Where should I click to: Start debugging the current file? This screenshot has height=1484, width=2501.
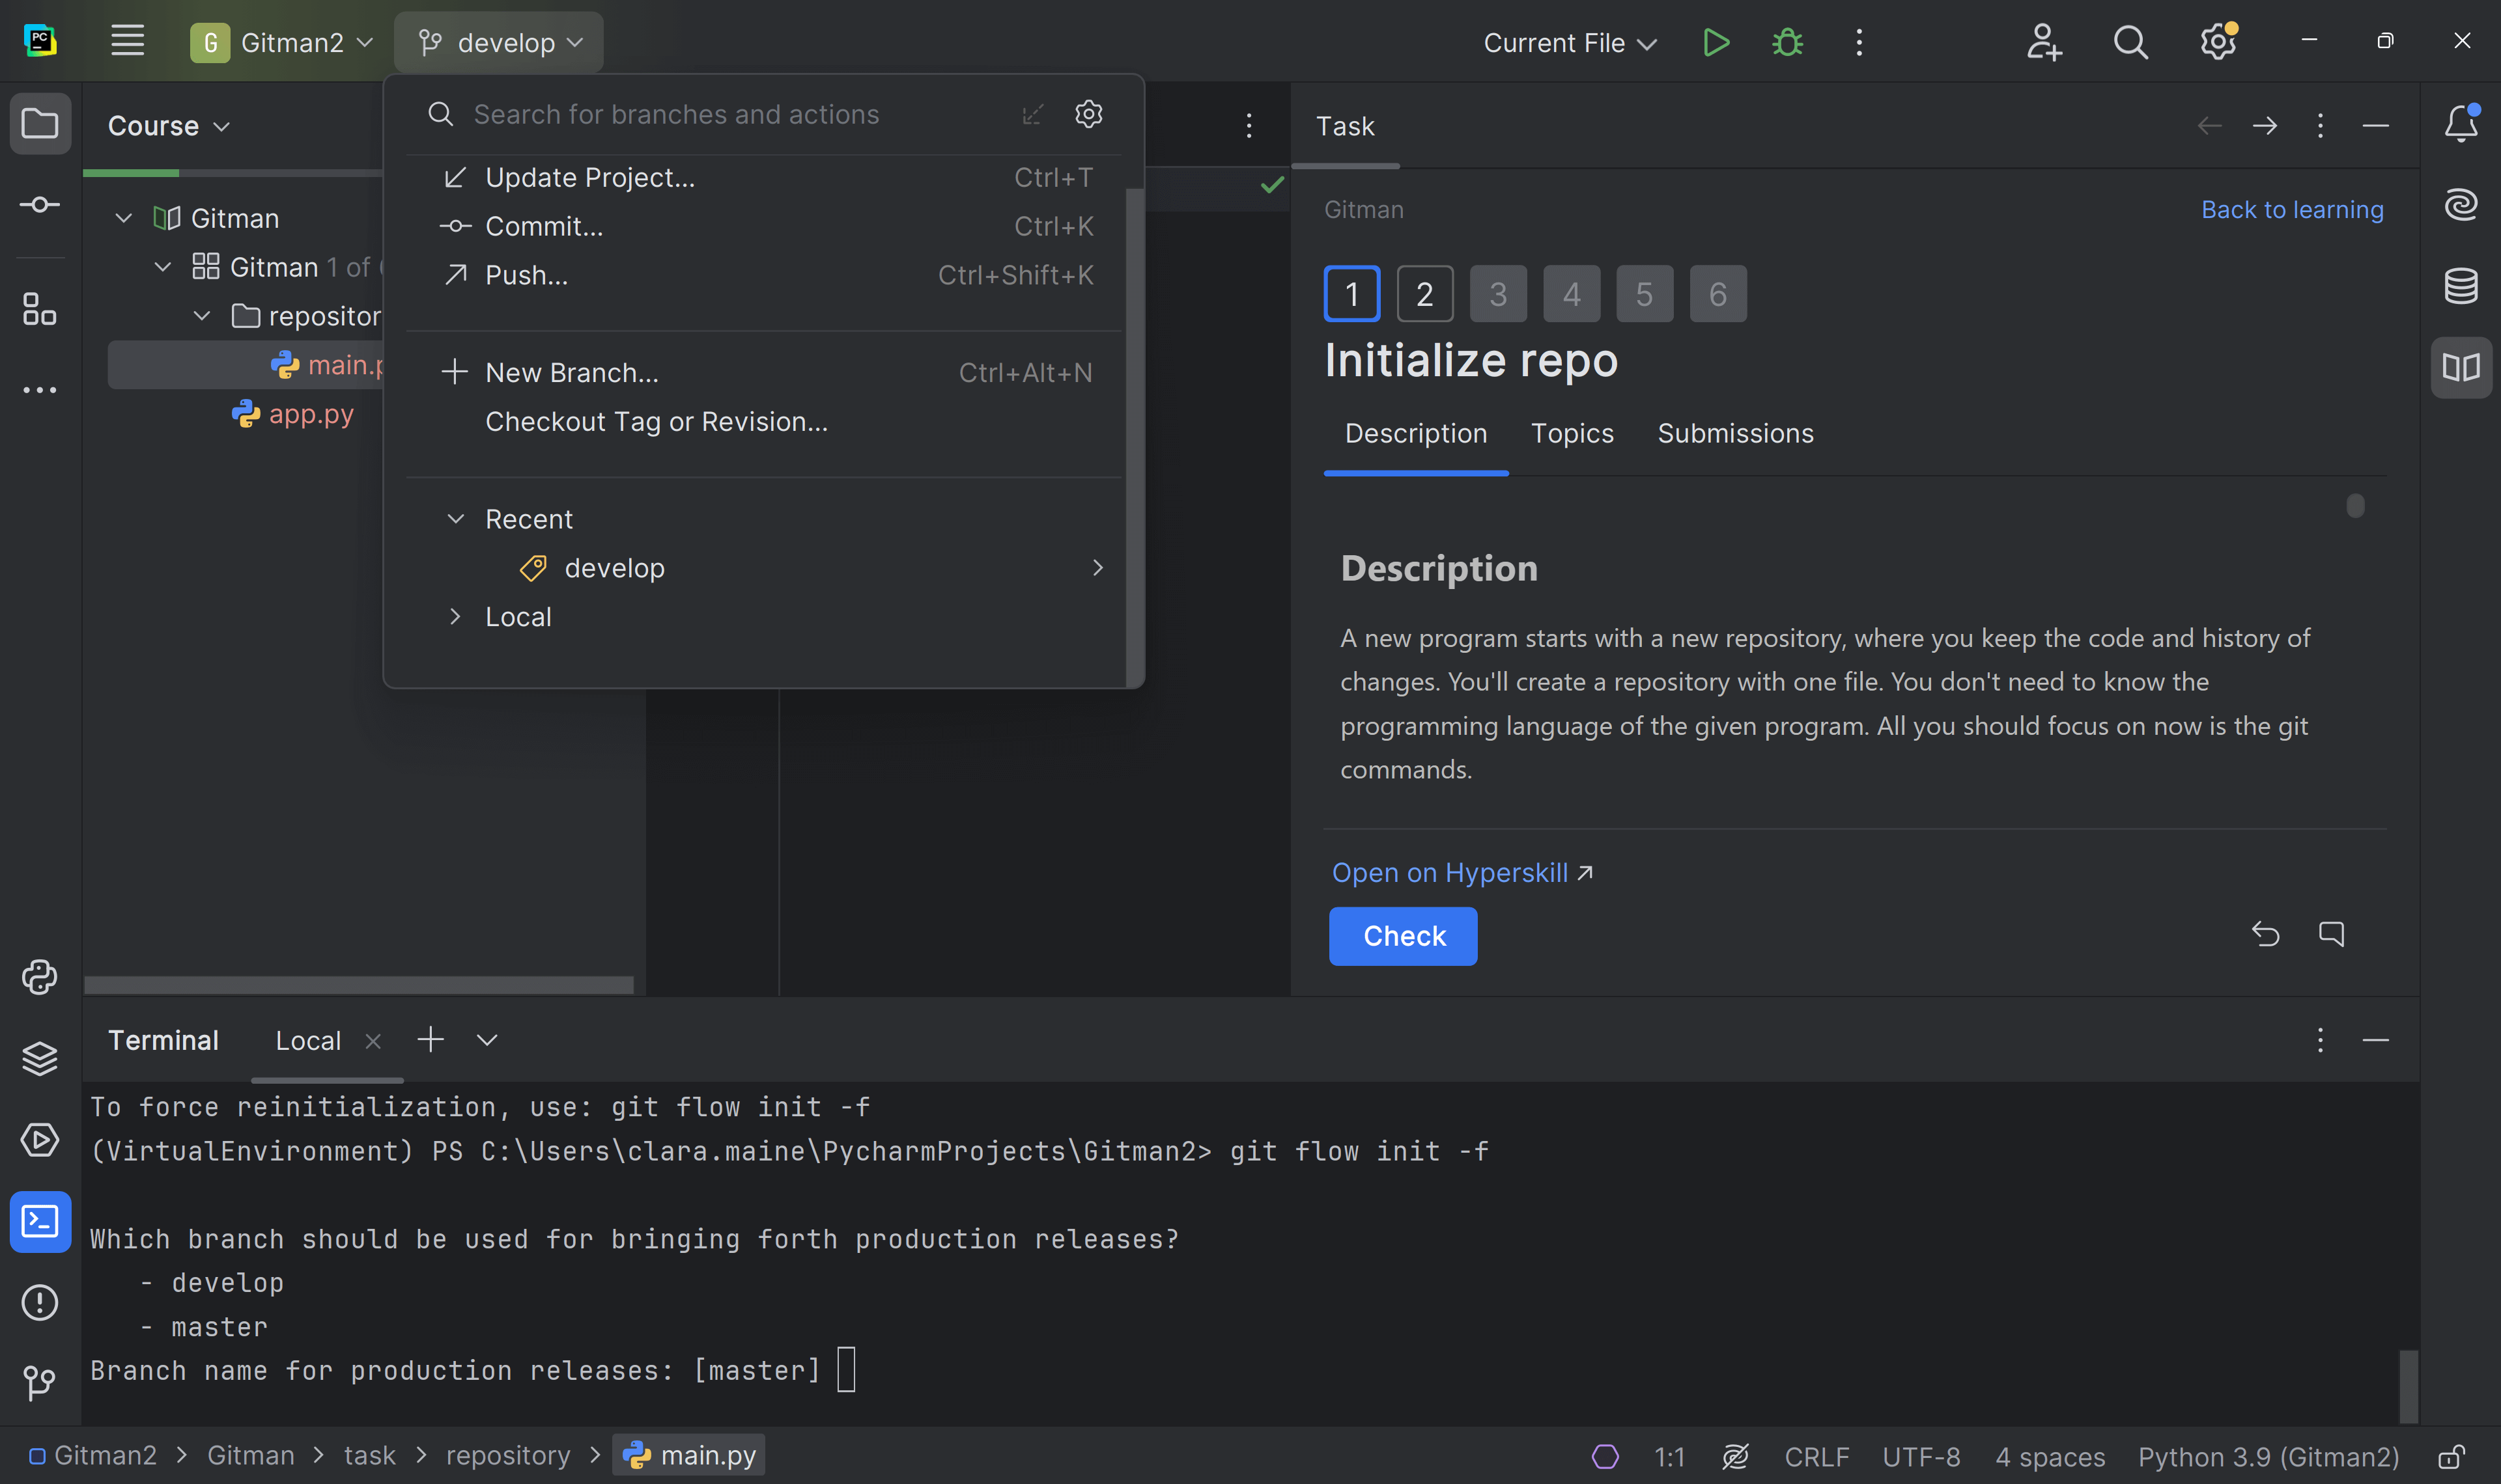1787,42
